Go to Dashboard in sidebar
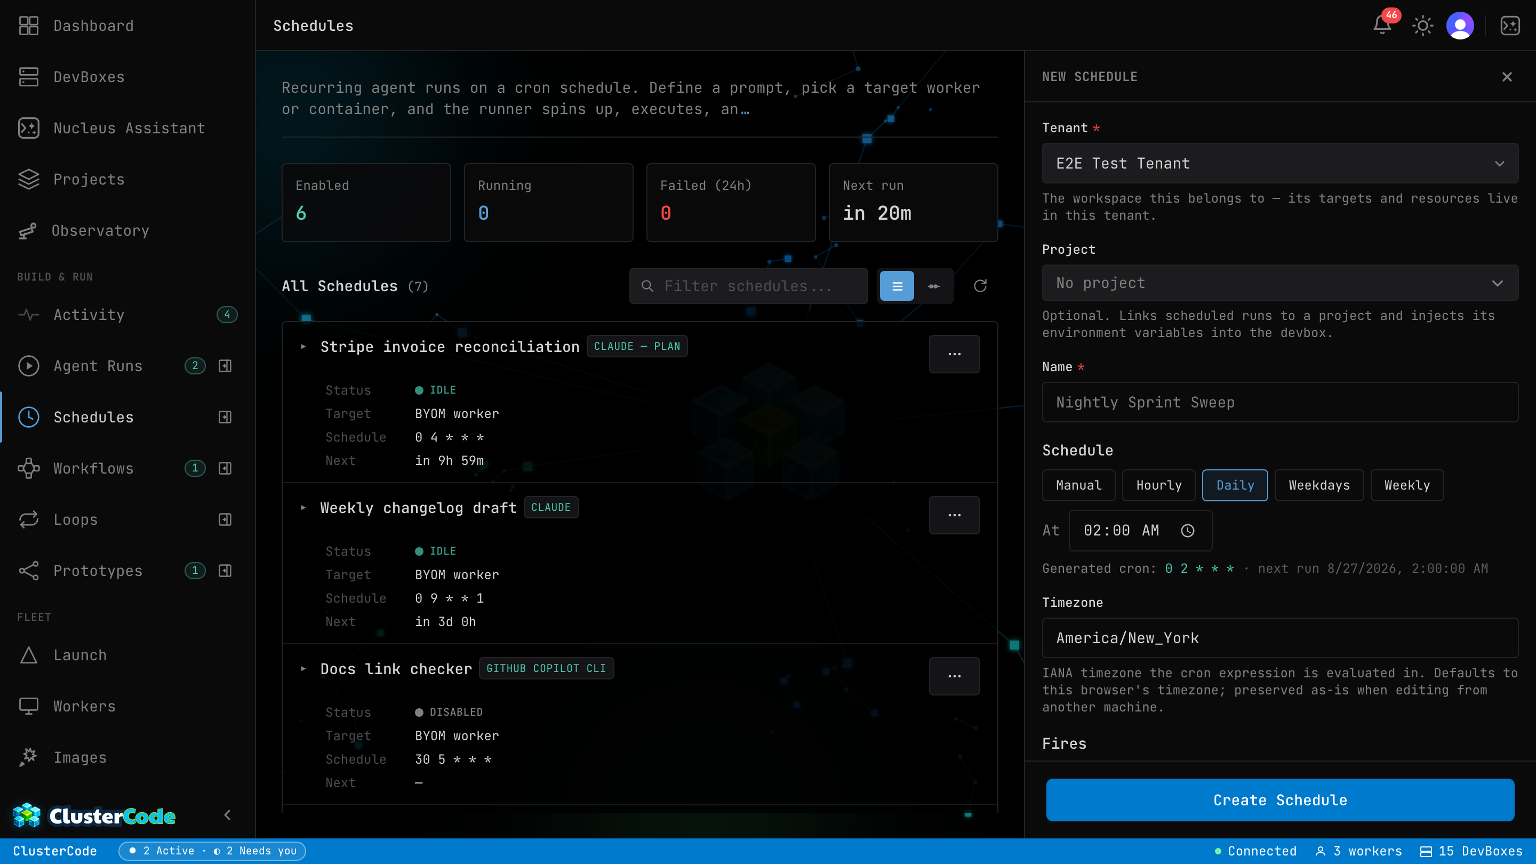This screenshot has height=864, width=1536. coord(127,26)
